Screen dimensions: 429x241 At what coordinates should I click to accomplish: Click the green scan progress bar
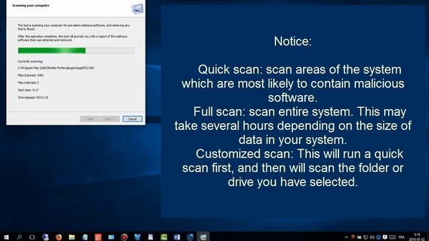pos(76,51)
